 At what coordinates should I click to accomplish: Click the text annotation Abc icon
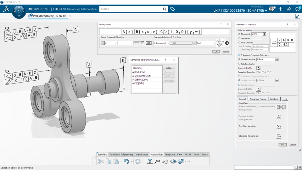[158, 161]
